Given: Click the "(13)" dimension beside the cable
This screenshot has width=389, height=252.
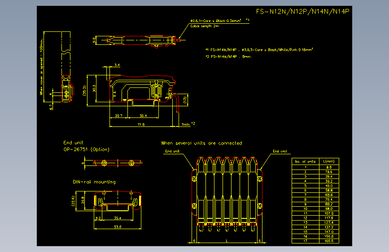Looking at the screenshot, I should (x=184, y=100).
